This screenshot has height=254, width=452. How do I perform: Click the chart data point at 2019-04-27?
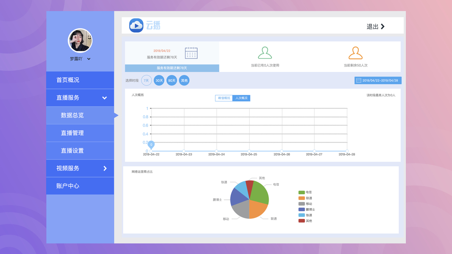(x=314, y=151)
